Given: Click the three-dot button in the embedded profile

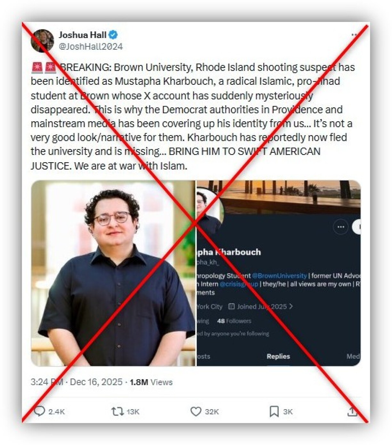Looking at the screenshot, I should pyautogui.click(x=341, y=227).
